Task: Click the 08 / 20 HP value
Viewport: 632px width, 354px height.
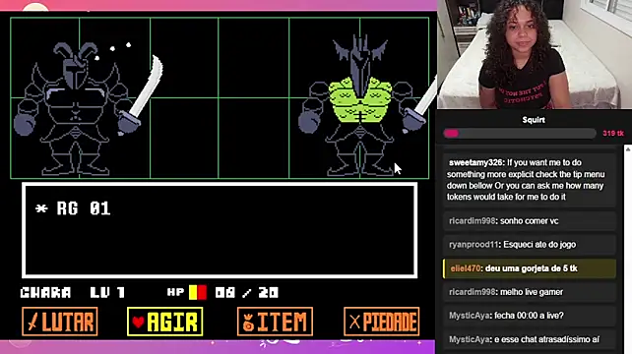Action: [246, 292]
